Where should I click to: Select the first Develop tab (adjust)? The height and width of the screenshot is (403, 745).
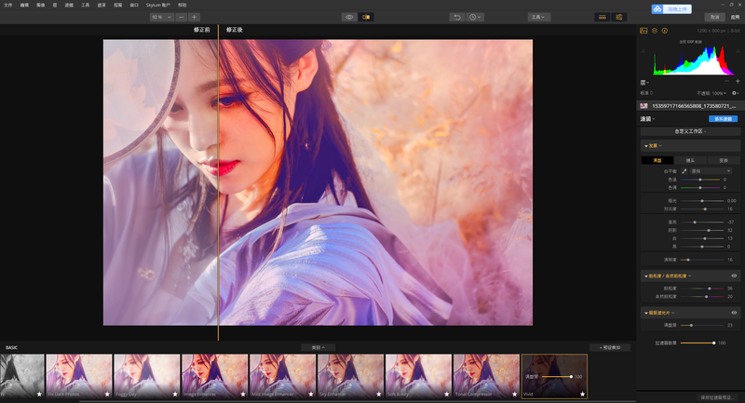[657, 160]
